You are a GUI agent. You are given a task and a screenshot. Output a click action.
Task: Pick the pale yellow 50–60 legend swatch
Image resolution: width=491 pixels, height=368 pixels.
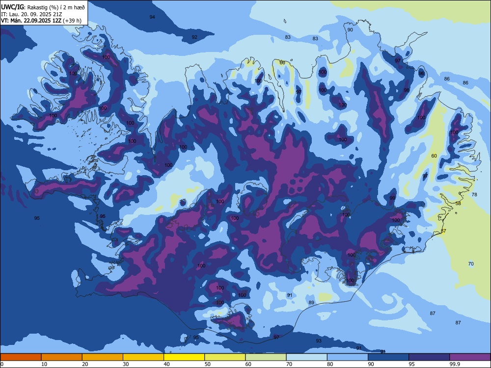pos(225,357)
